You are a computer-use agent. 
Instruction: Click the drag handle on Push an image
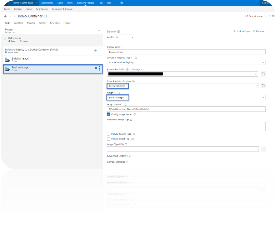tap(100, 68)
